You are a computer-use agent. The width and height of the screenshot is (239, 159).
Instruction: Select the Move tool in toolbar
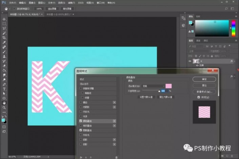pyautogui.click(x=4, y=19)
